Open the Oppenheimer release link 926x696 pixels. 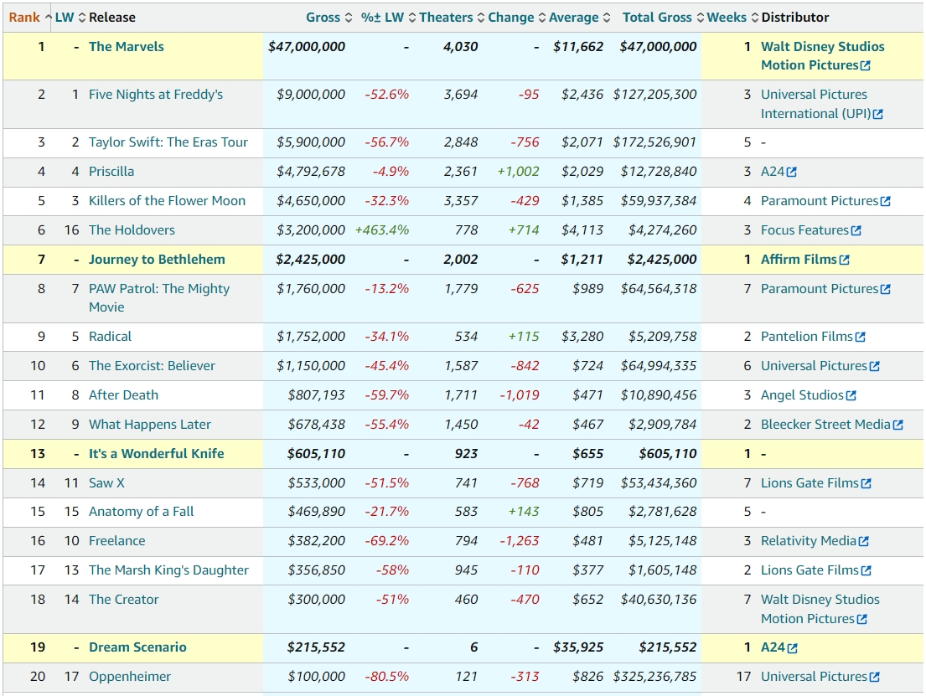tap(130, 677)
